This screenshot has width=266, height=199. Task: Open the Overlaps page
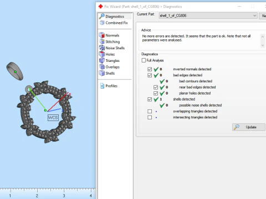(112, 67)
